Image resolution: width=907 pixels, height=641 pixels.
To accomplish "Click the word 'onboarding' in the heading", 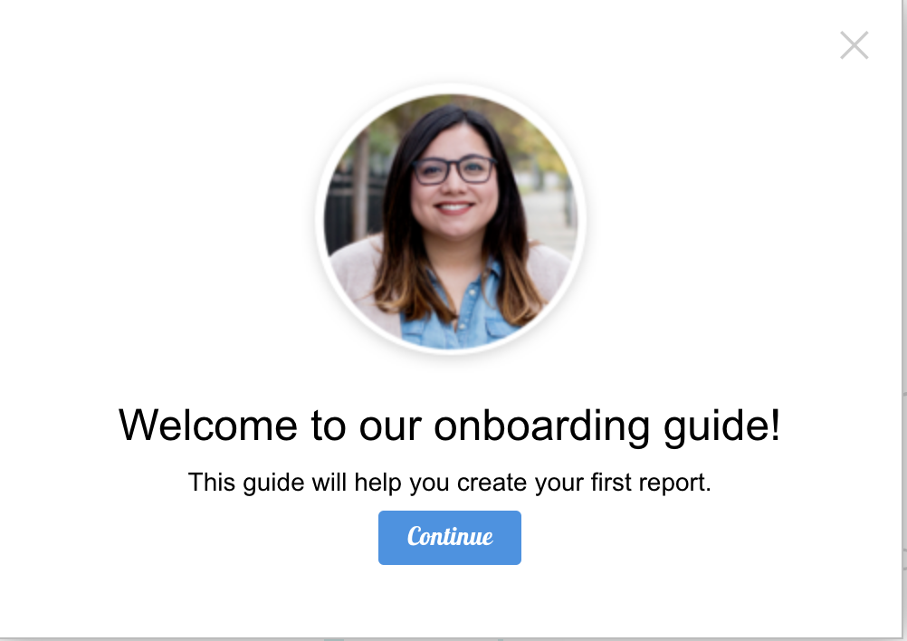I will [x=542, y=426].
